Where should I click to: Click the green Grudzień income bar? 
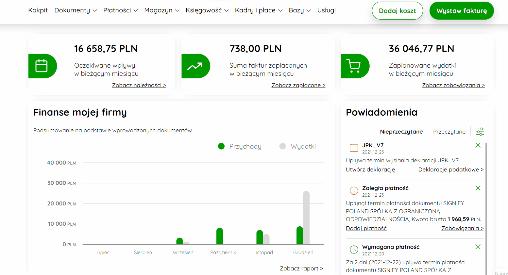pos(300,235)
